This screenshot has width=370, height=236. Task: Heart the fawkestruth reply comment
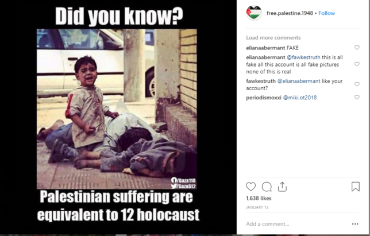coord(357,84)
